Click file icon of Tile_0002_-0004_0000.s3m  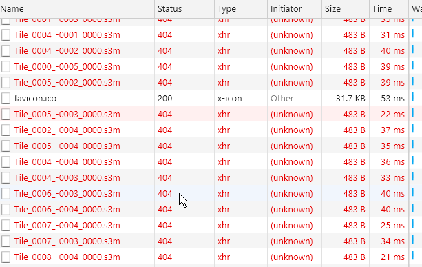(6, 130)
